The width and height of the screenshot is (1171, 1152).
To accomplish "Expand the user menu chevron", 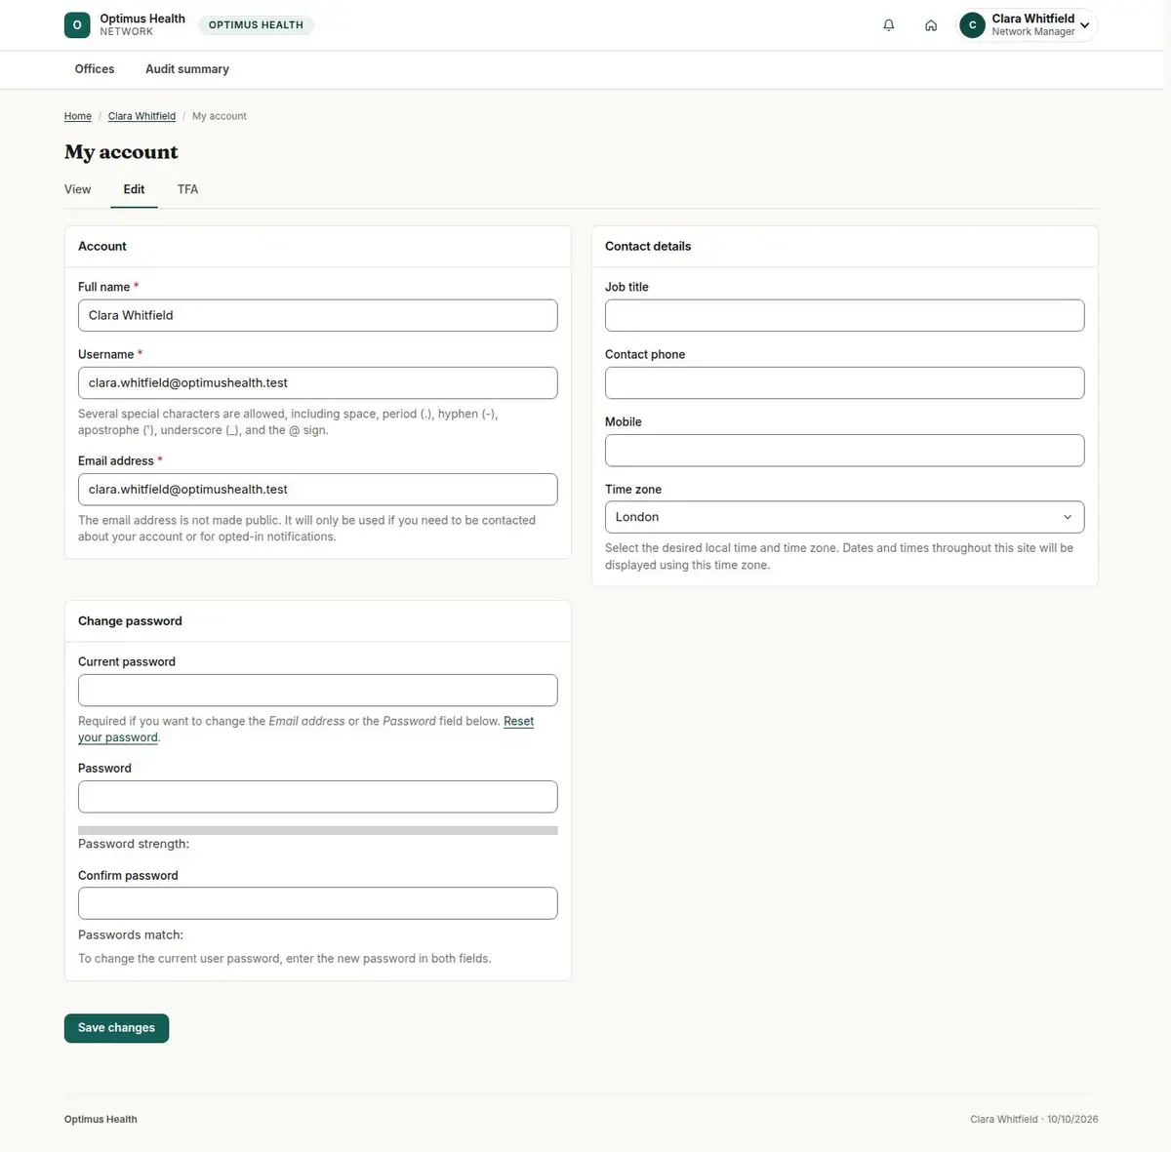I will coord(1084,25).
